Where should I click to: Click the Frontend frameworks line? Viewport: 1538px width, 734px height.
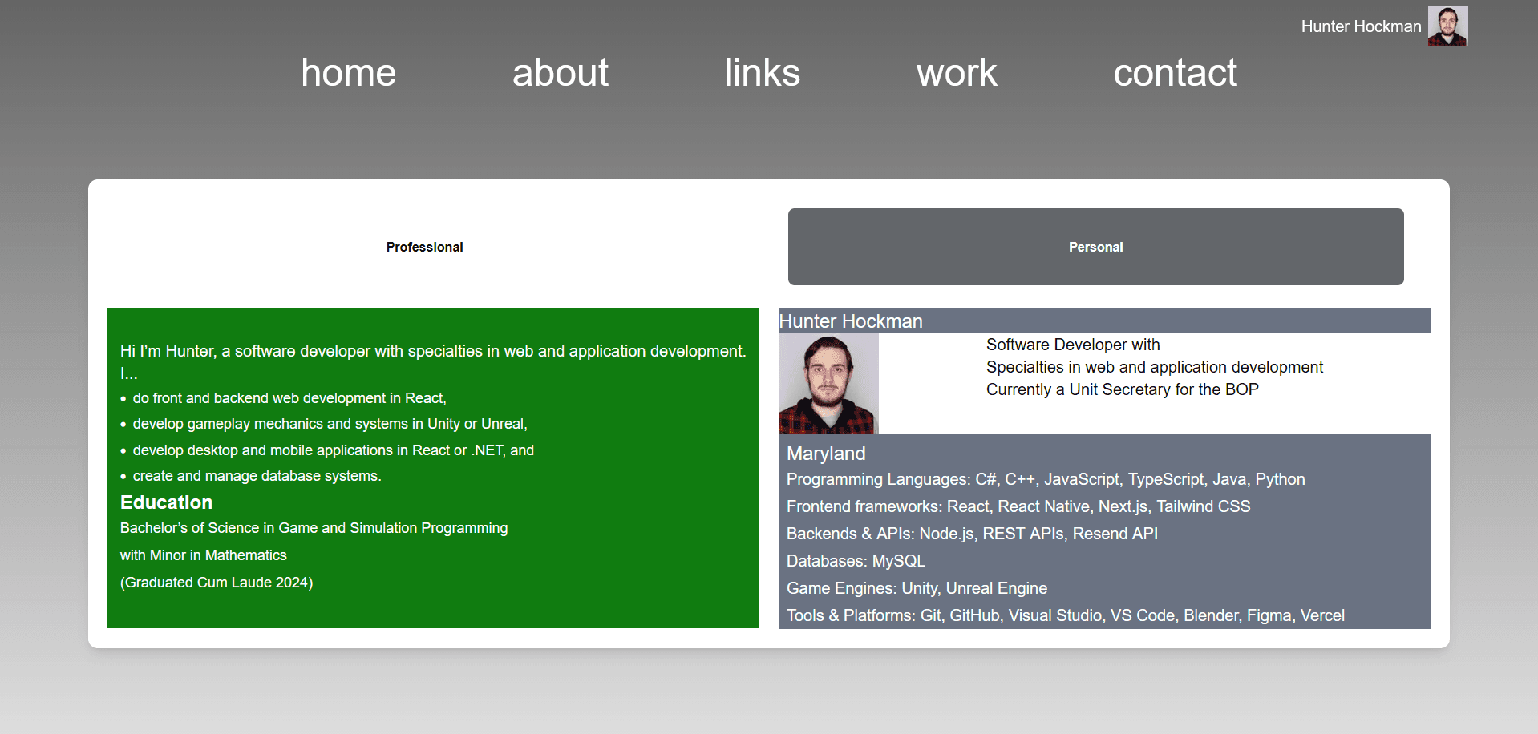tap(1018, 506)
